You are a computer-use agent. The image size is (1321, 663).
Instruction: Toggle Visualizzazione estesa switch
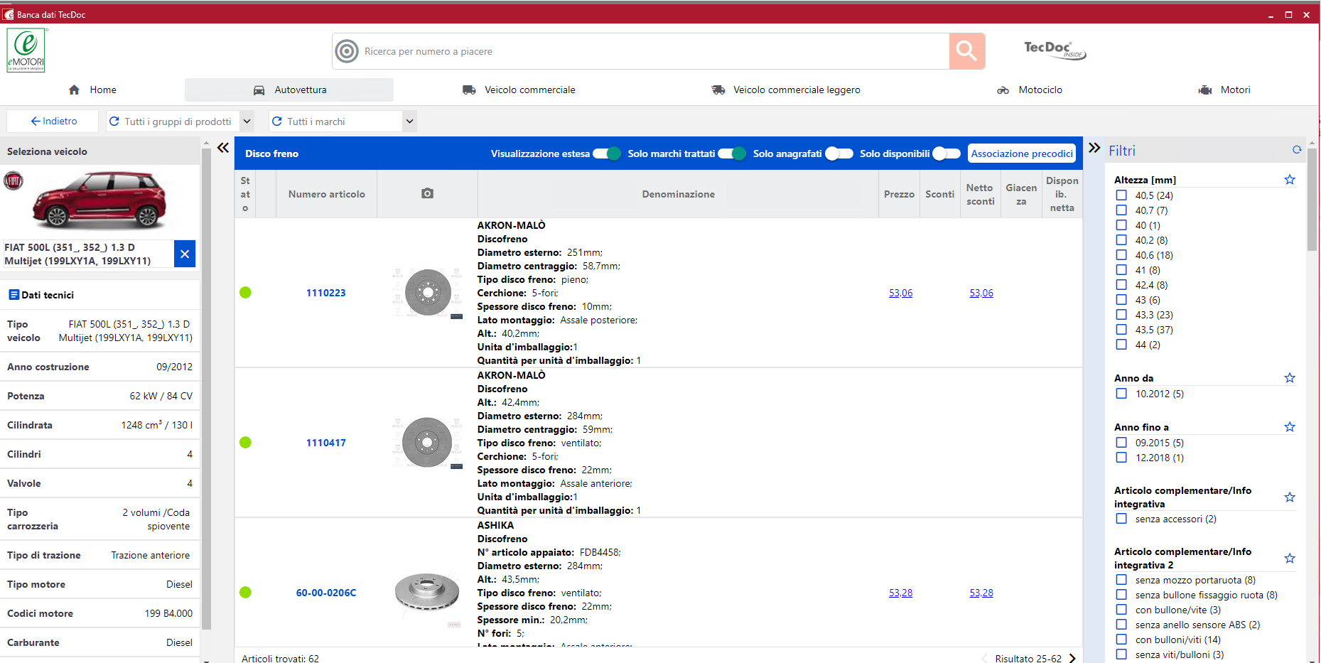607,153
